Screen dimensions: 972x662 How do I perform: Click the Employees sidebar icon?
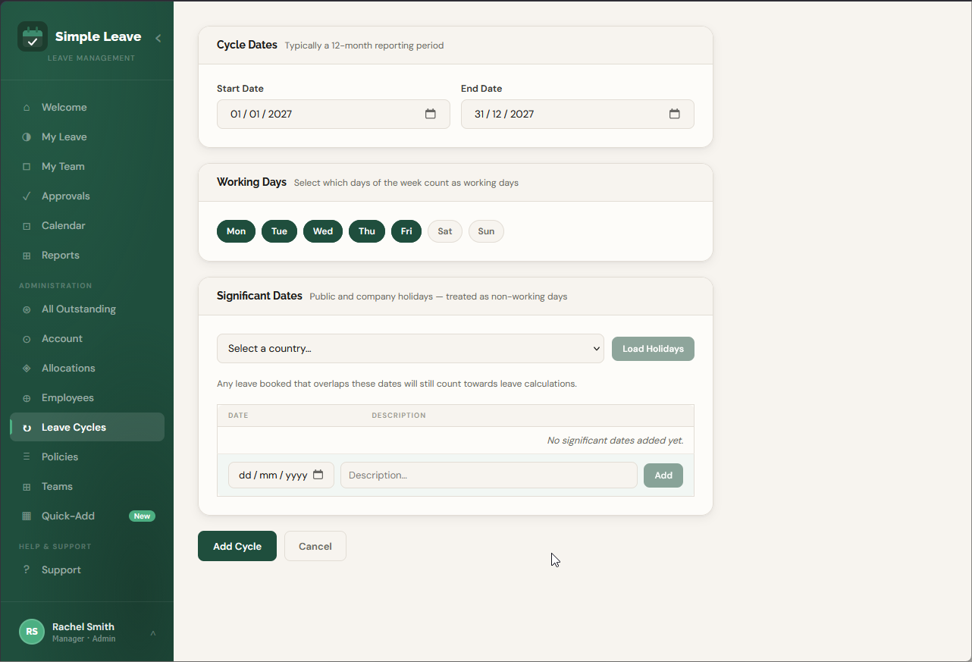27,398
